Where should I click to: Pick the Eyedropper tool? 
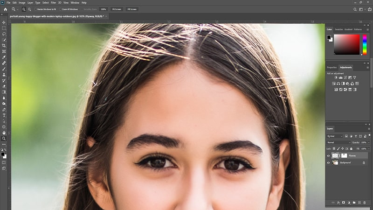[4, 57]
